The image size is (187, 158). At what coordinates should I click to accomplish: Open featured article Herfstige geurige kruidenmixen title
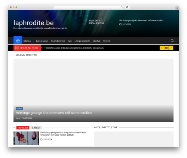click(x=53, y=113)
